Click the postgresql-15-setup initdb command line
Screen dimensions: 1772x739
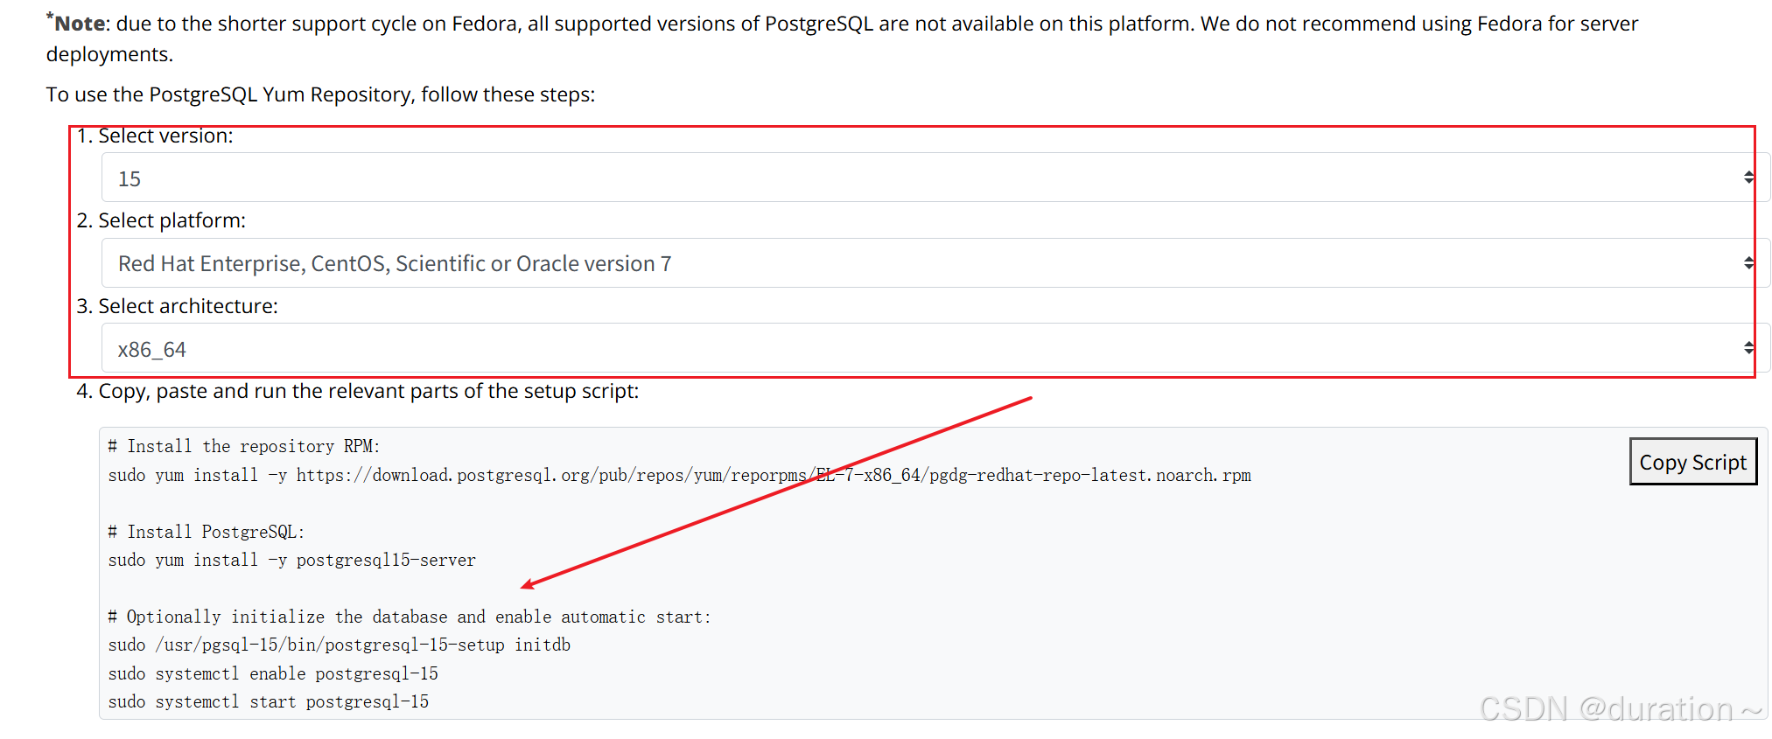coord(340,645)
